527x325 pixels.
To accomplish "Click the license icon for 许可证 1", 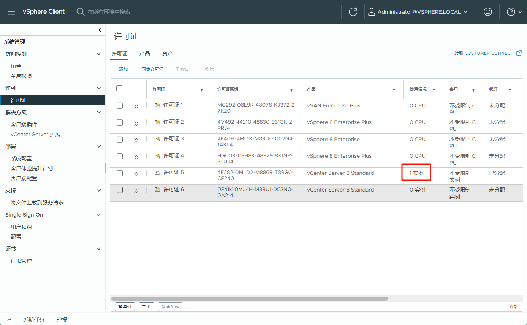I will 157,105.
